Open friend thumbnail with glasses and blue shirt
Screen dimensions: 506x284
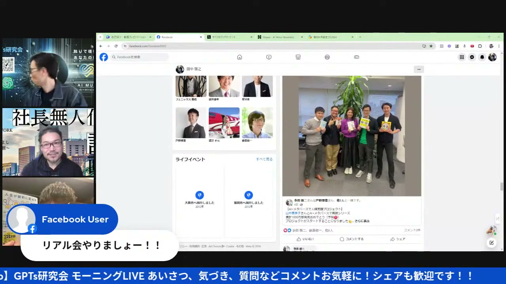point(257,123)
